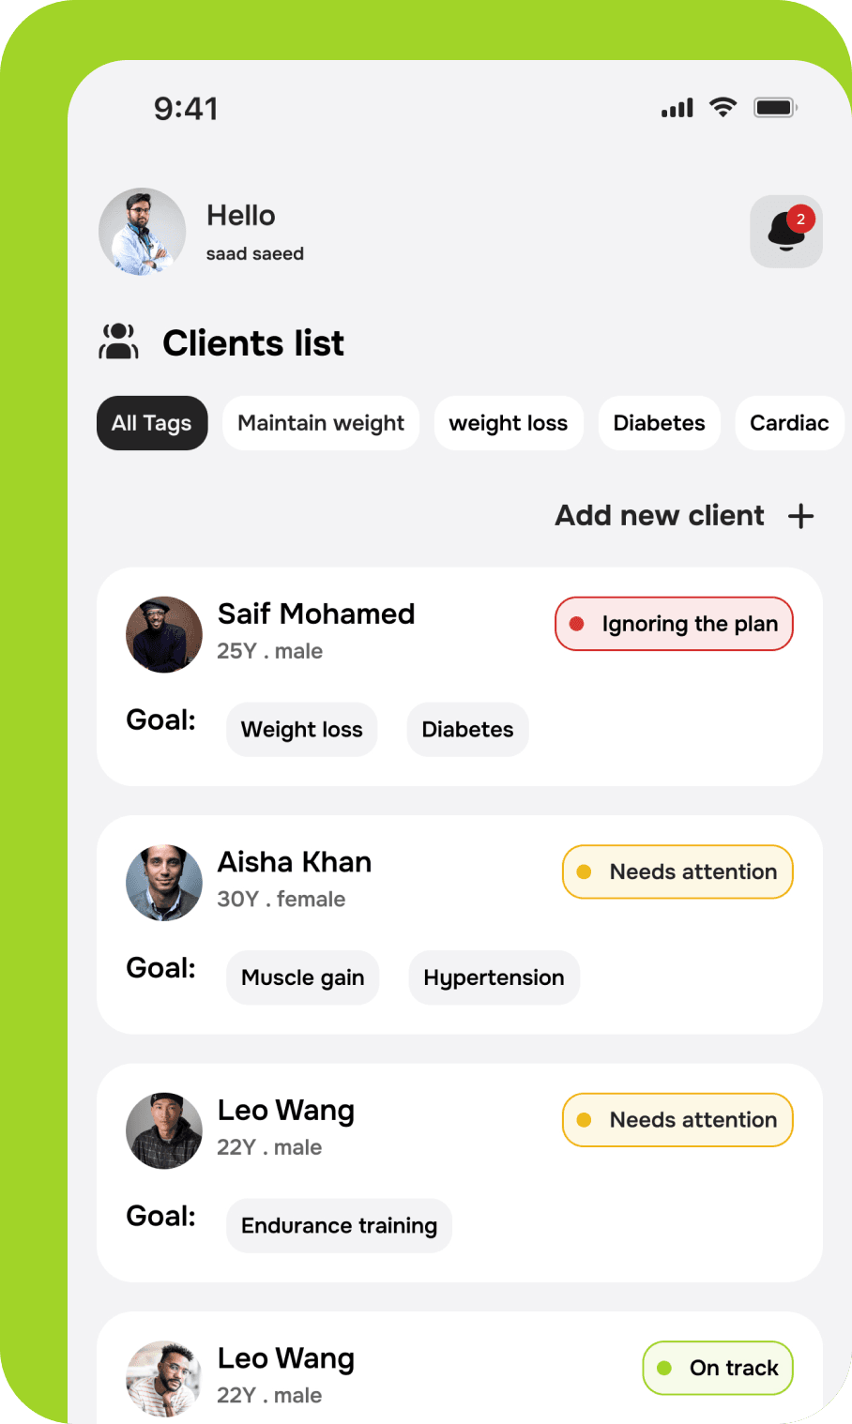
Task: Filter by Maintain weight tag
Action: tap(321, 423)
